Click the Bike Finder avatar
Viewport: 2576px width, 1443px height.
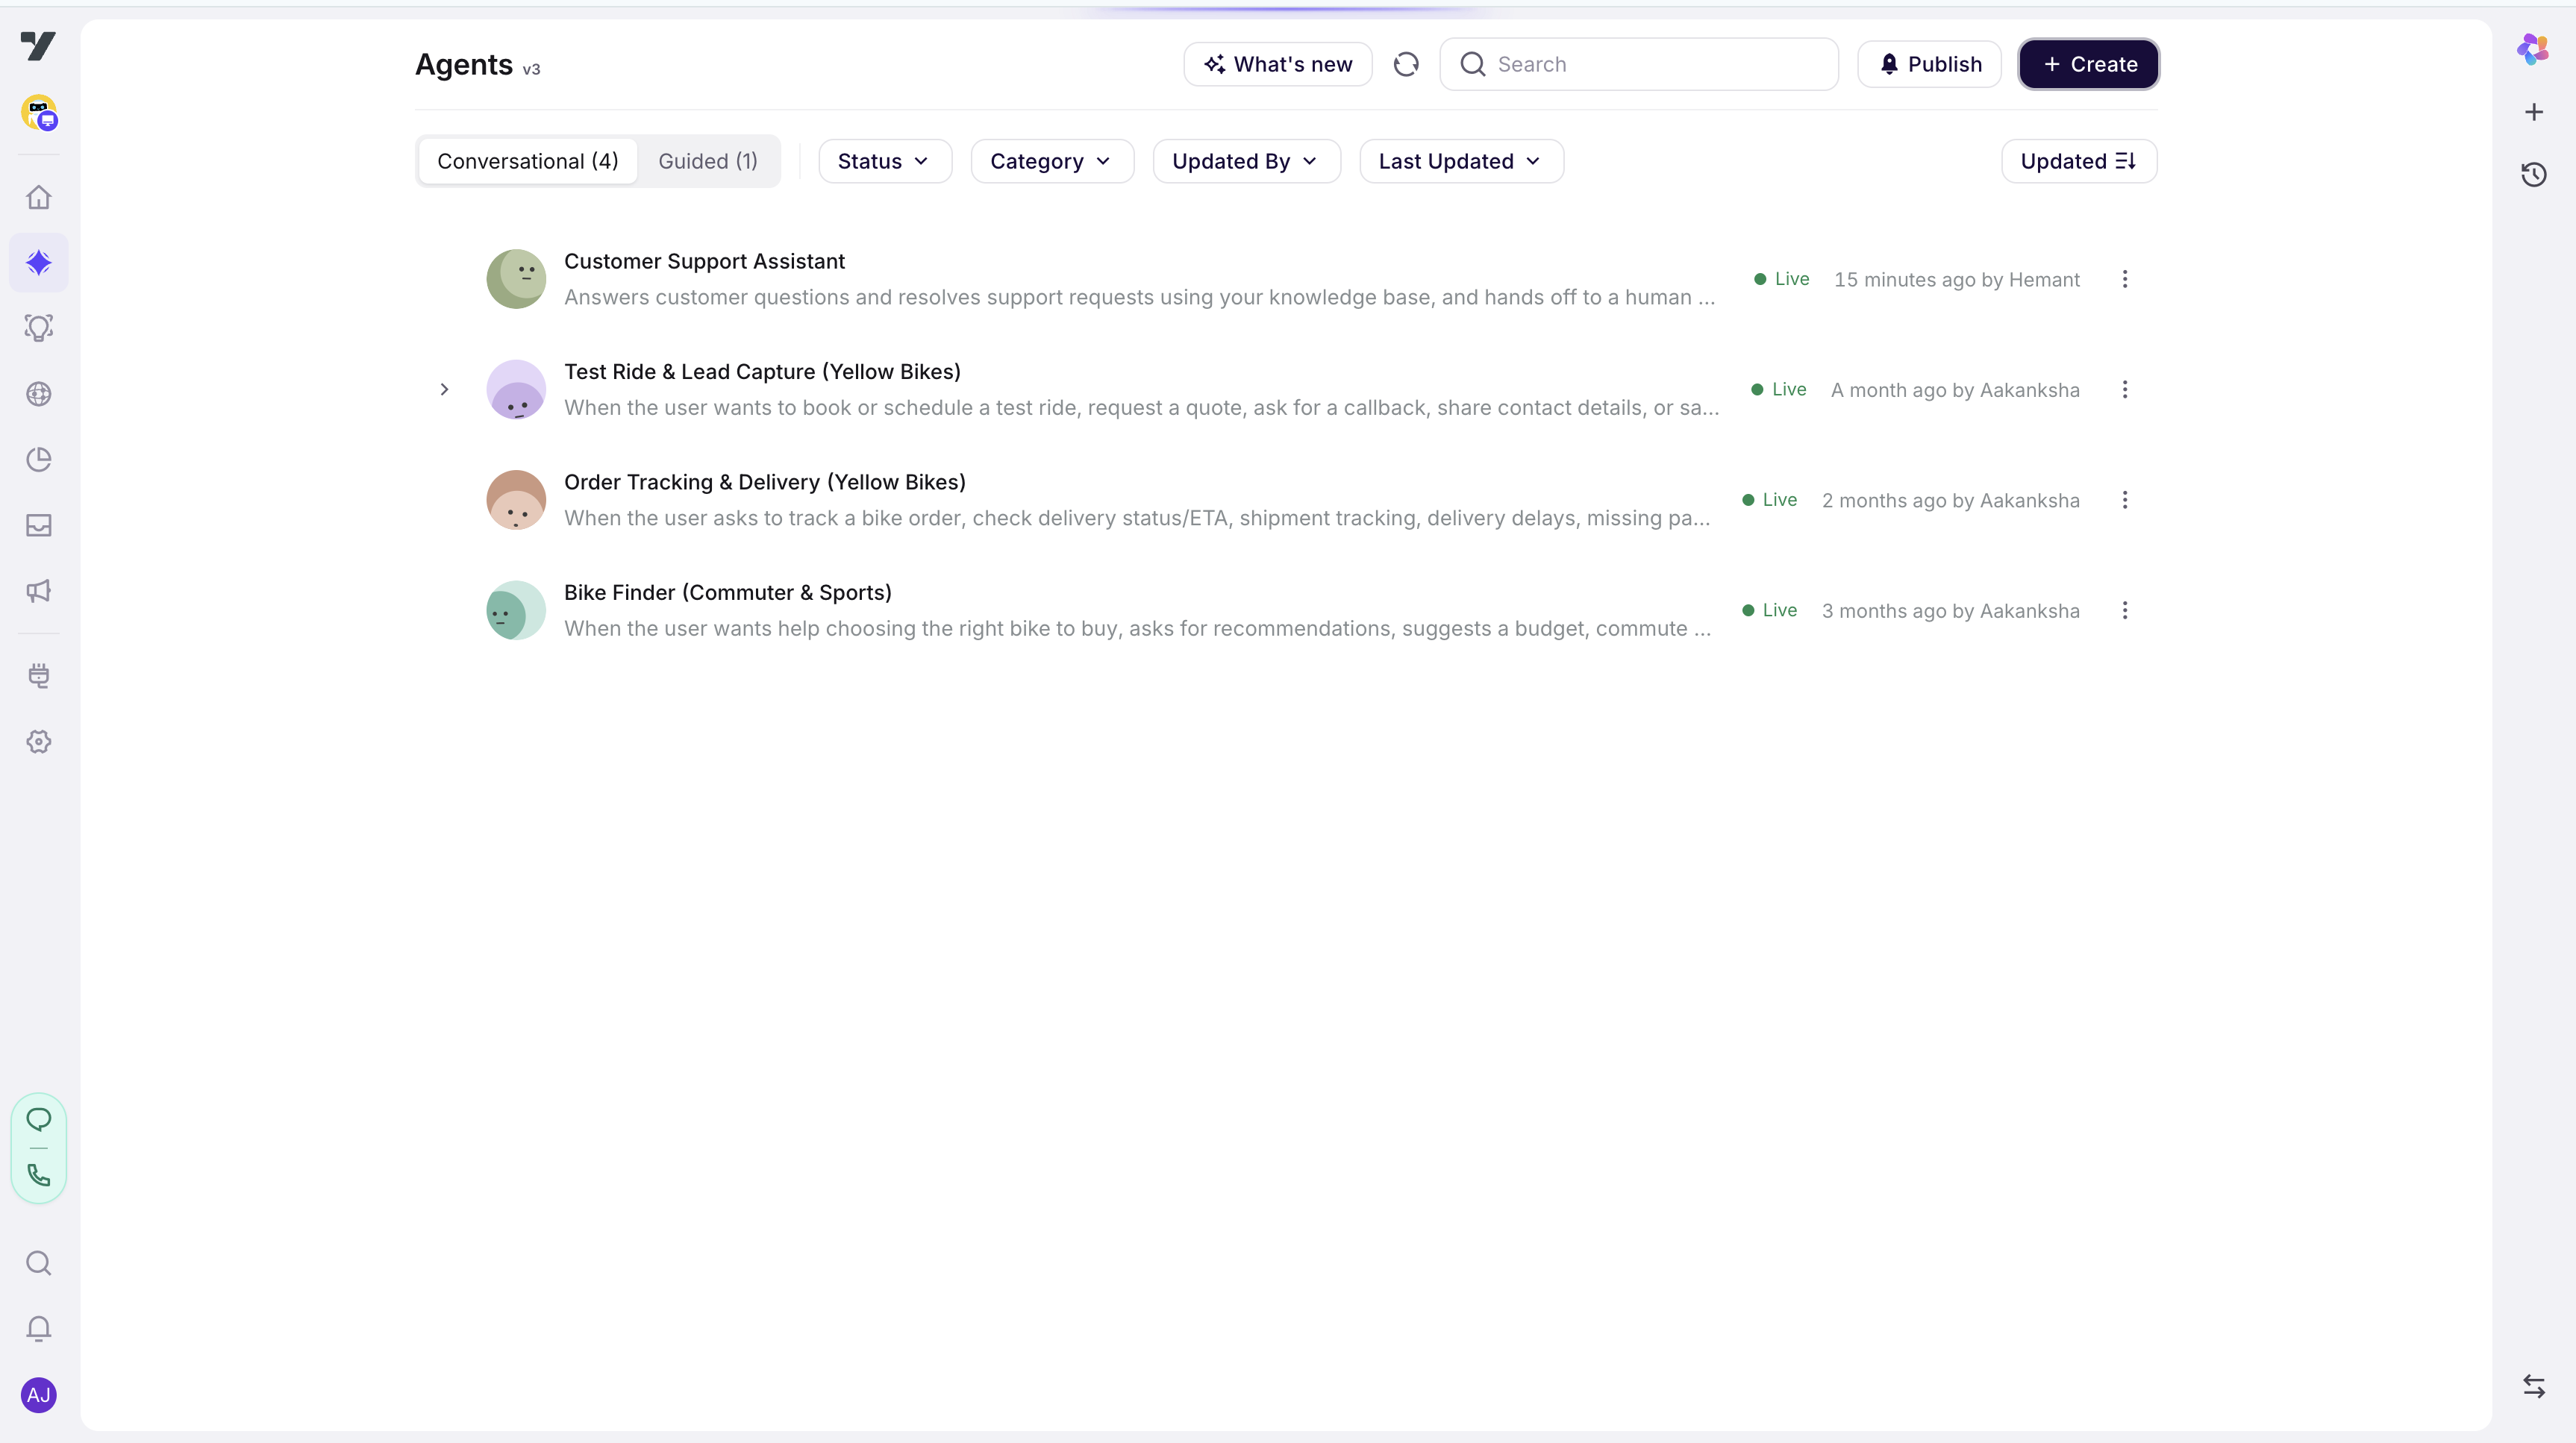pos(516,610)
